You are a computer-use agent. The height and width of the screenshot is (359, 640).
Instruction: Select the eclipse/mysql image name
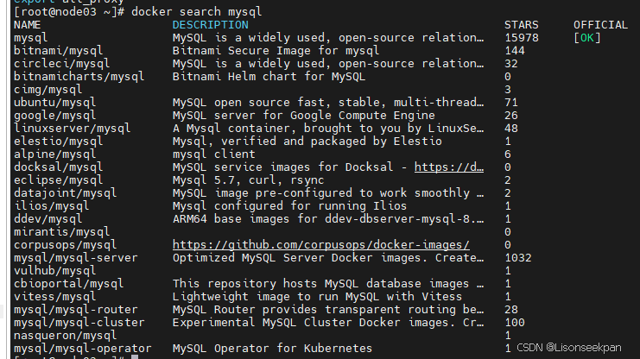pyautogui.click(x=59, y=180)
